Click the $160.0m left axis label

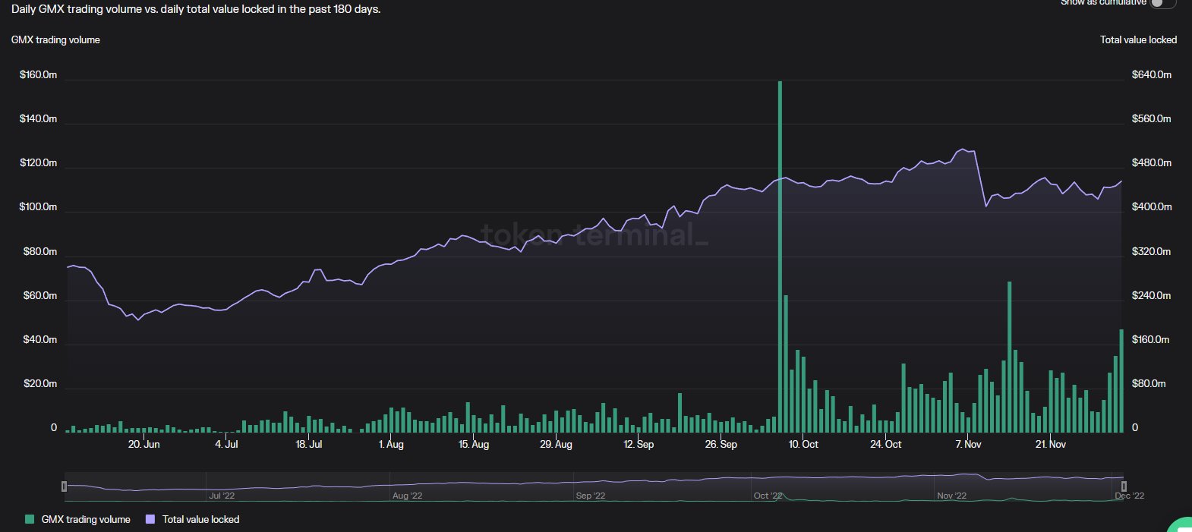click(38, 74)
